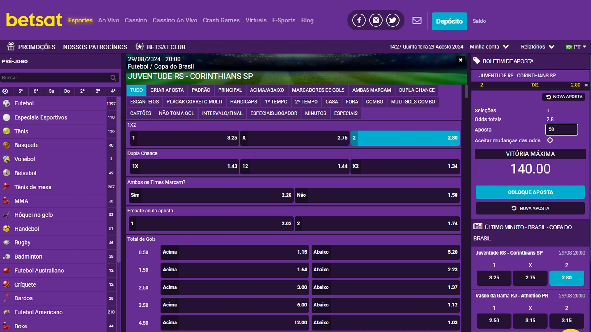Filter pre-game by Sa day
591x332 pixels.
[x=51, y=91]
